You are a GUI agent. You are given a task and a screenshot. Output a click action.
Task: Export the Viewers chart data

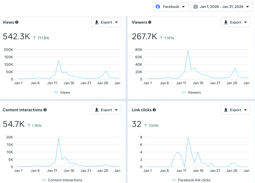[235, 22]
